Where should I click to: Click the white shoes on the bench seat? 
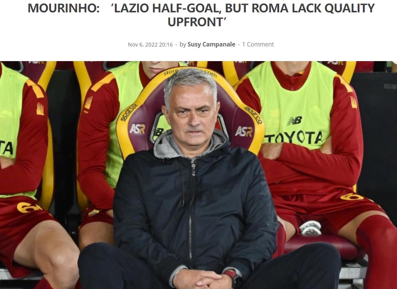[x=310, y=228]
